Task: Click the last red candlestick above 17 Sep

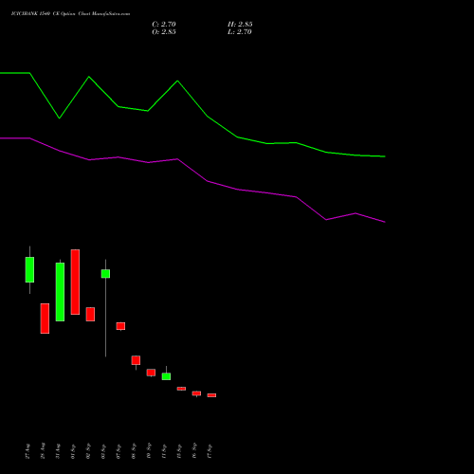Action: [211, 395]
